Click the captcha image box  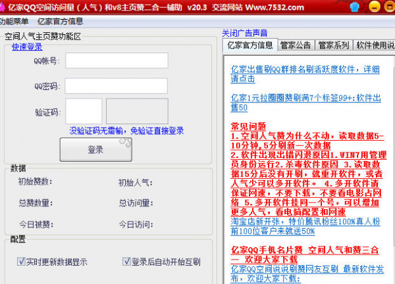137,111
